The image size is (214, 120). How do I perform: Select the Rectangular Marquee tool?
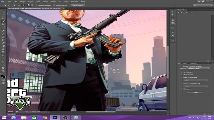[3, 15]
